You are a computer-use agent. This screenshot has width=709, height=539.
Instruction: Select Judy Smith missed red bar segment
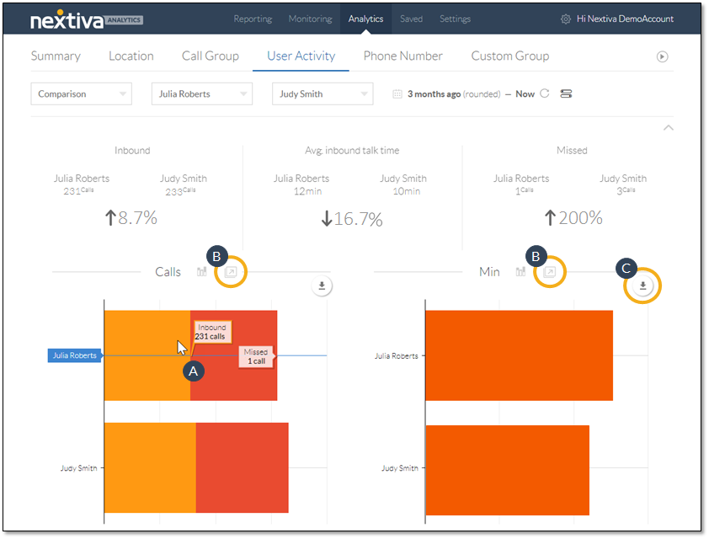pyautogui.click(x=242, y=467)
